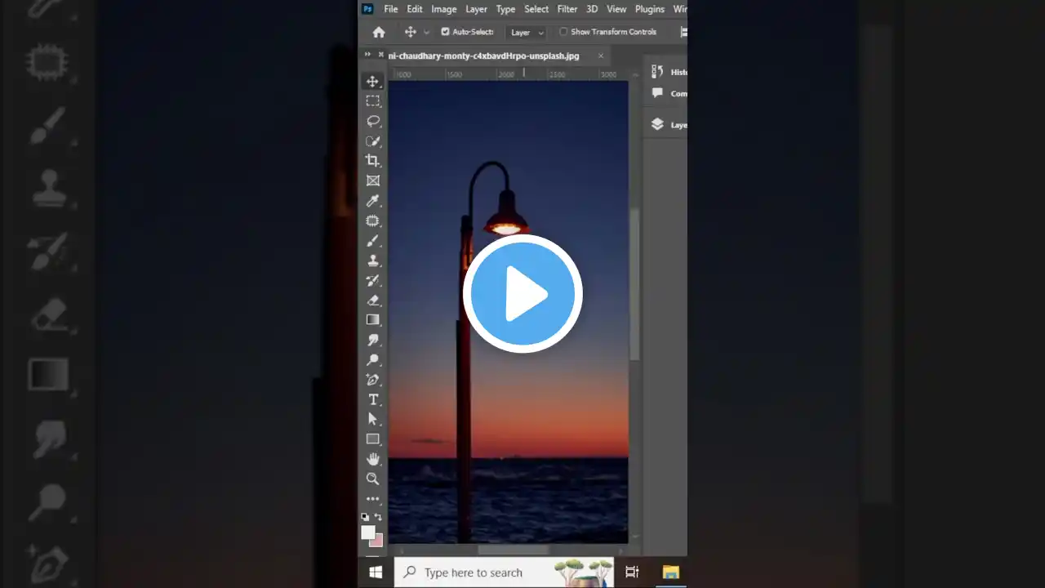The image size is (1045, 588).
Task: Activate the Hand tool
Action: point(373,459)
